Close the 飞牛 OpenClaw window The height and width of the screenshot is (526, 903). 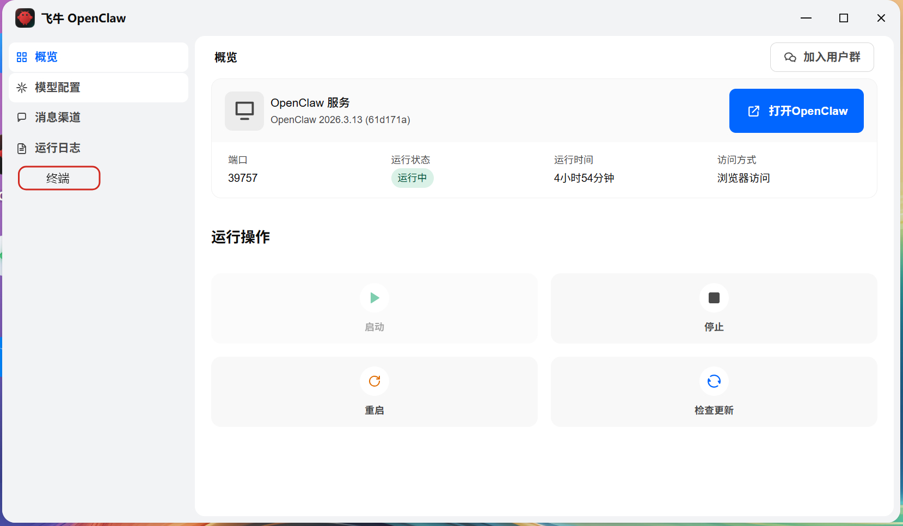click(881, 18)
